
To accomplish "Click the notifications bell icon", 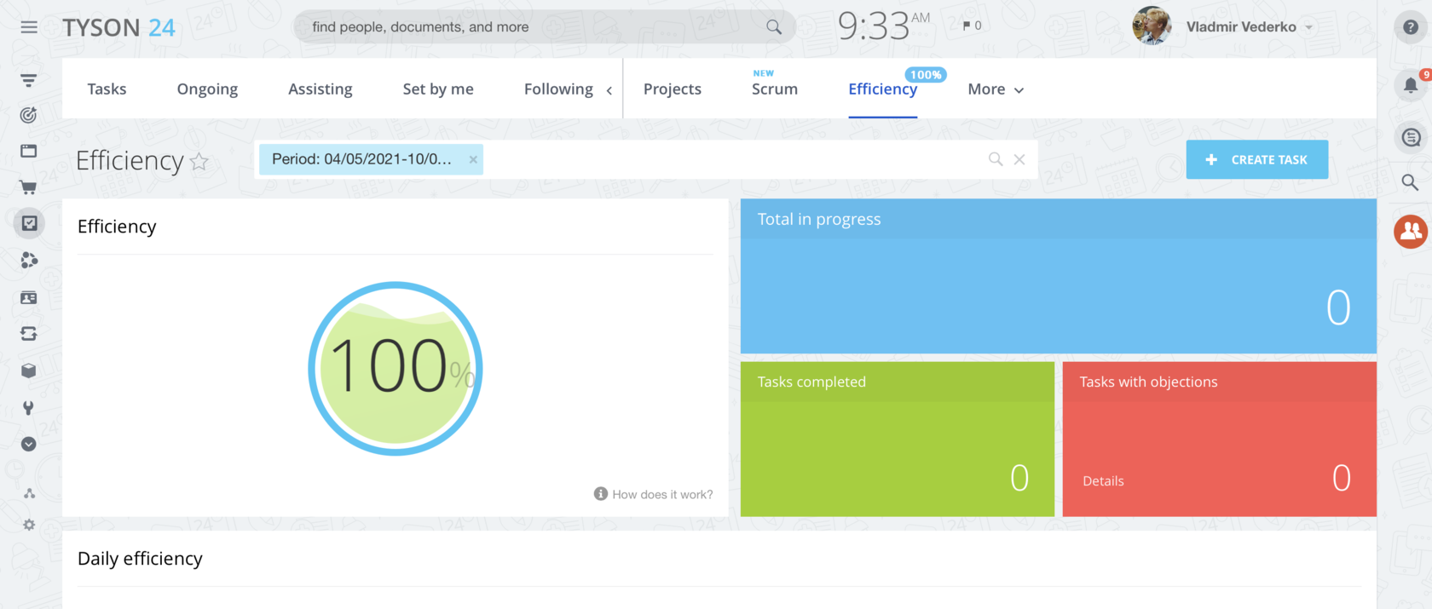I will click(x=1411, y=84).
